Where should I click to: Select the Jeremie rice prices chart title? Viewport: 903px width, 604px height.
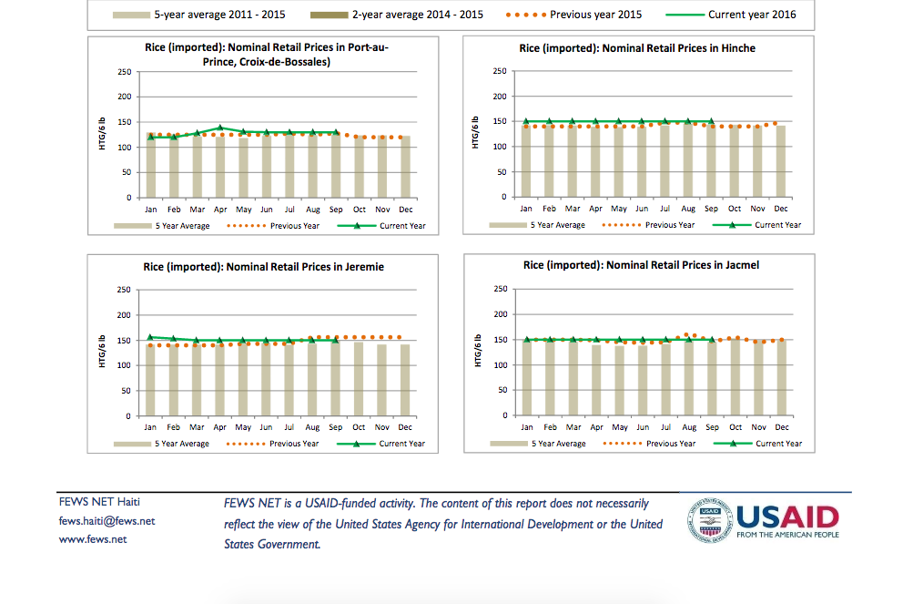[263, 267]
